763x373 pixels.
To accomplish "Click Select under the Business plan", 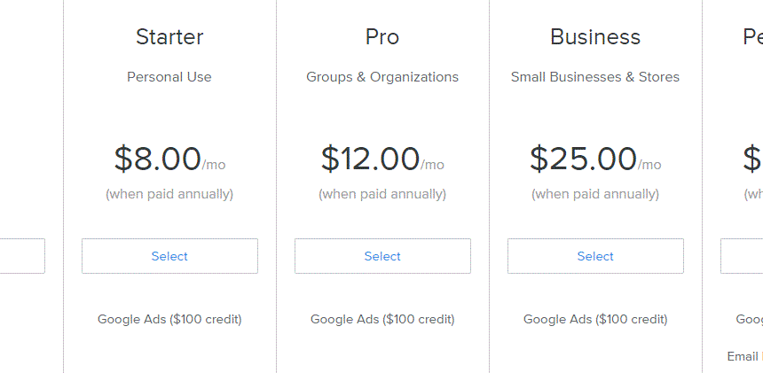I will pyautogui.click(x=595, y=256).
